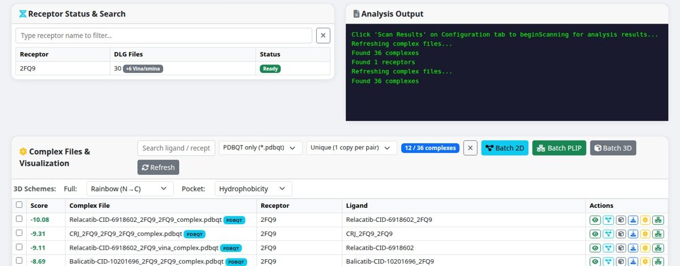
Task: Select Relacatib-CID-6918602_2FQ9_vina_complex.pdbqt file name
Action: 144,248
